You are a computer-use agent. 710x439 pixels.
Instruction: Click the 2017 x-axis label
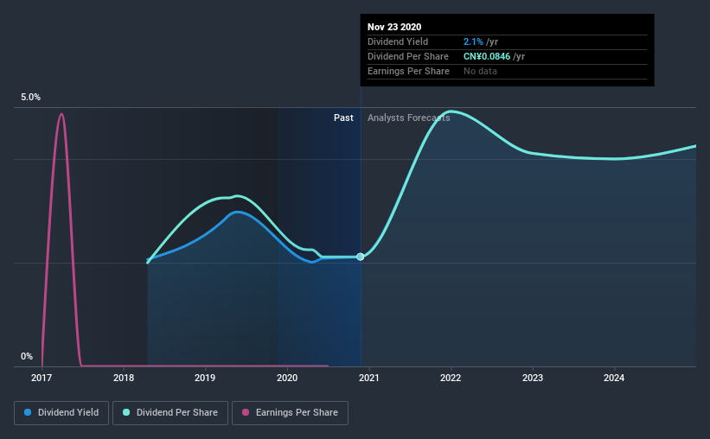(x=42, y=378)
